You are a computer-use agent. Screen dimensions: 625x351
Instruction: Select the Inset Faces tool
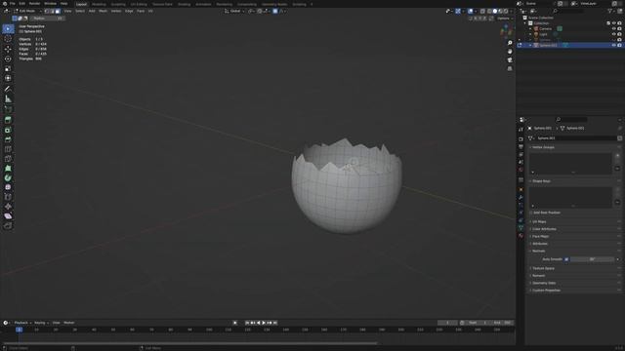[8, 130]
